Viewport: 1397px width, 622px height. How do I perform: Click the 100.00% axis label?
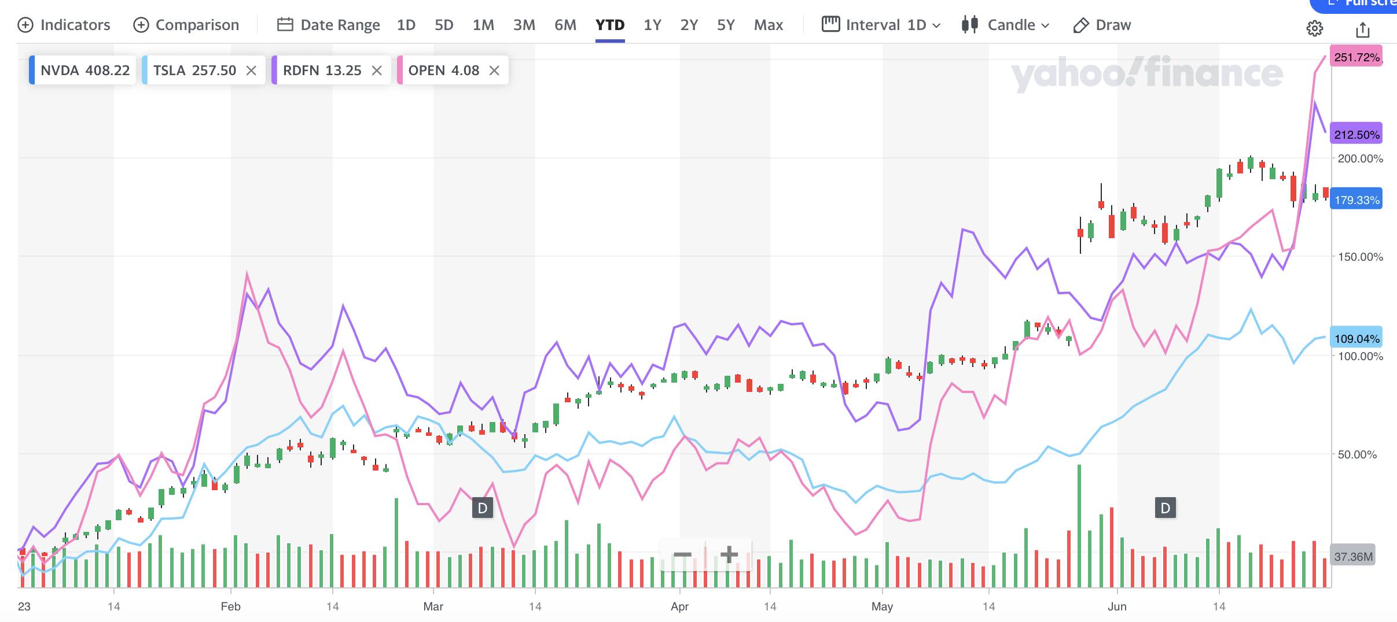click(1361, 356)
